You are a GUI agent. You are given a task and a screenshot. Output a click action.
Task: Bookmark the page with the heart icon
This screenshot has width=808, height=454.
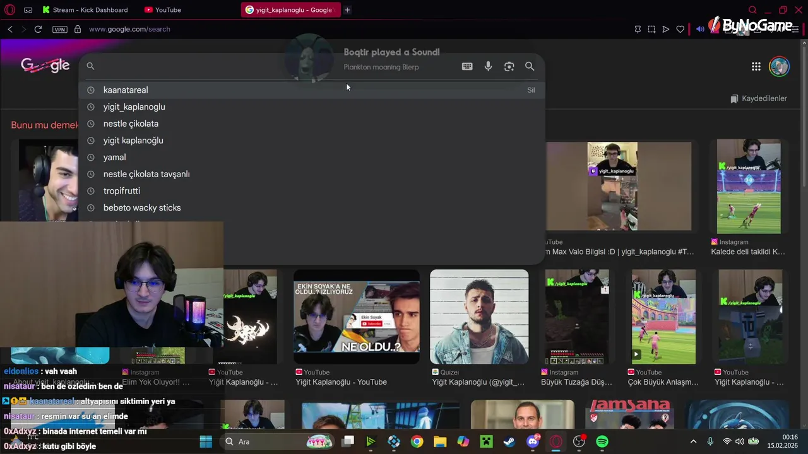(x=680, y=29)
